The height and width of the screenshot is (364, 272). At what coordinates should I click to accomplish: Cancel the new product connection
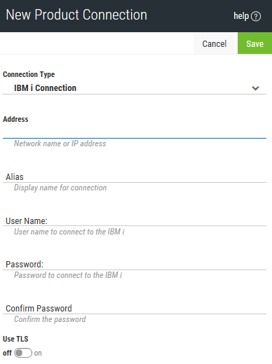point(215,43)
